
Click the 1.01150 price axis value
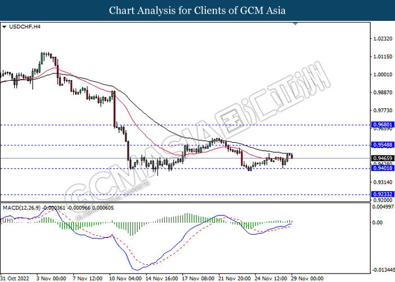tap(383, 56)
